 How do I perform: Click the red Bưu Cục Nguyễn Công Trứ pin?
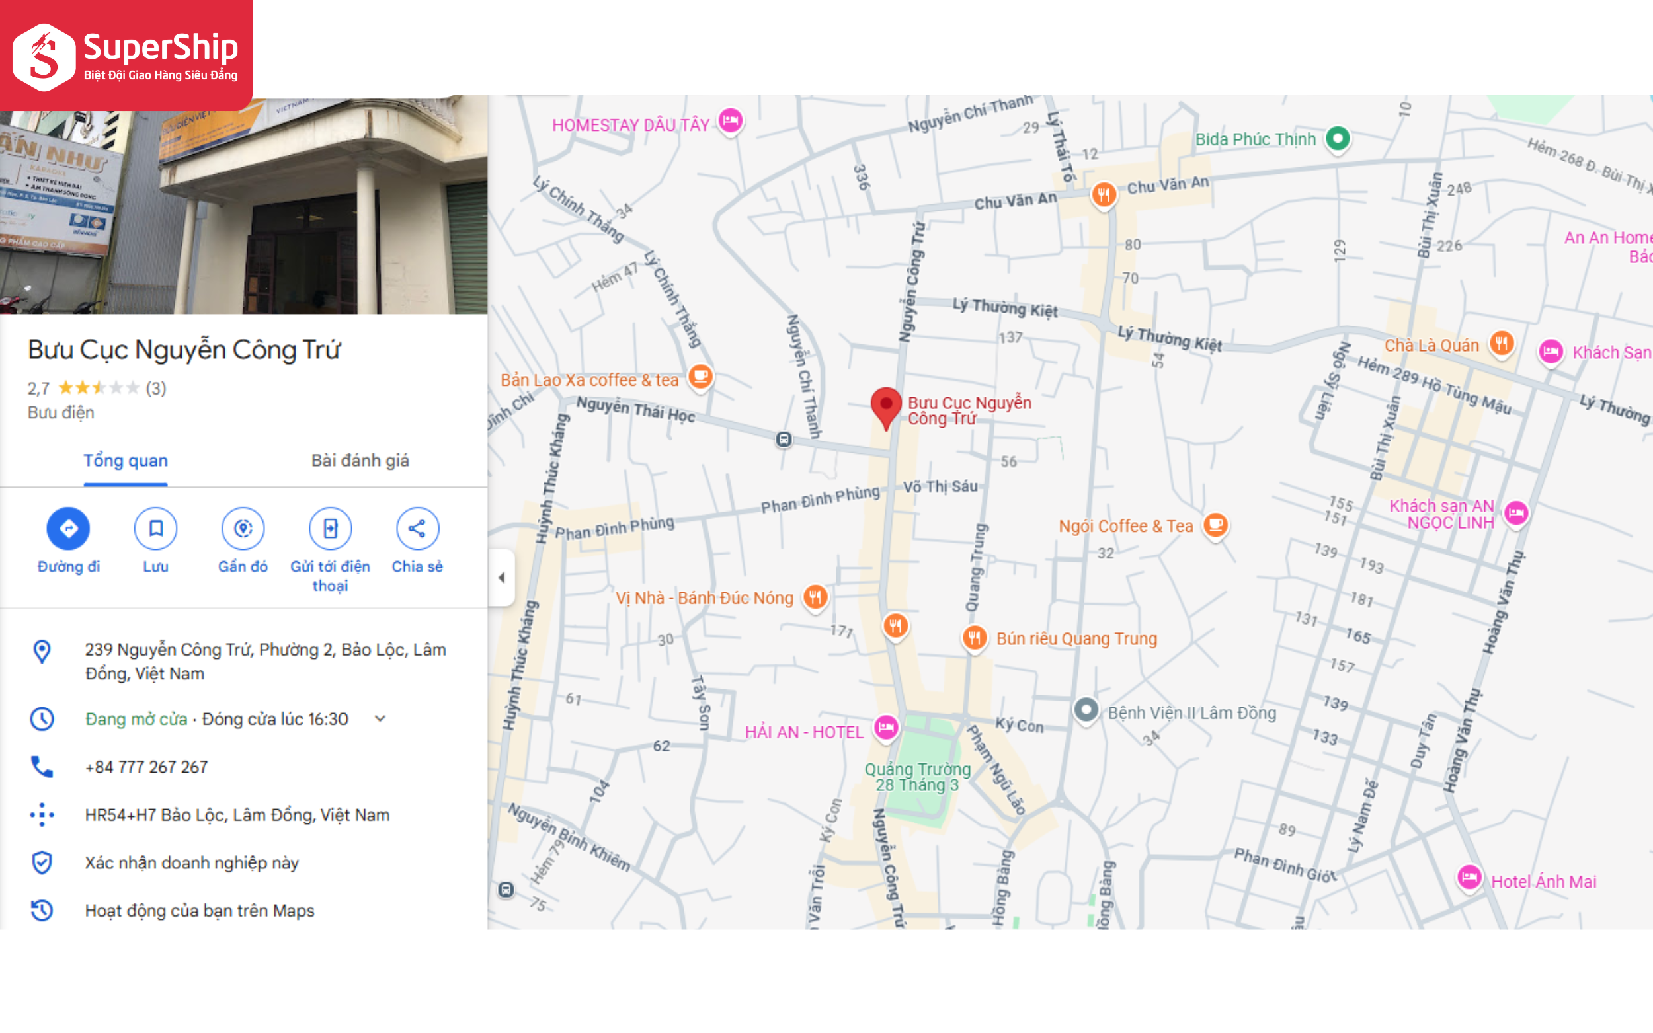885,408
